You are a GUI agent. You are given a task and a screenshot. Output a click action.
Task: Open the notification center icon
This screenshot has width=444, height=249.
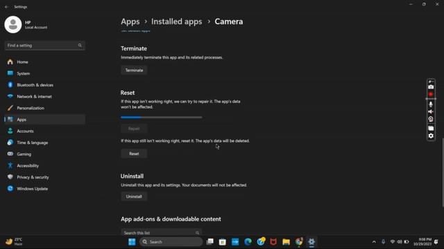point(436,242)
